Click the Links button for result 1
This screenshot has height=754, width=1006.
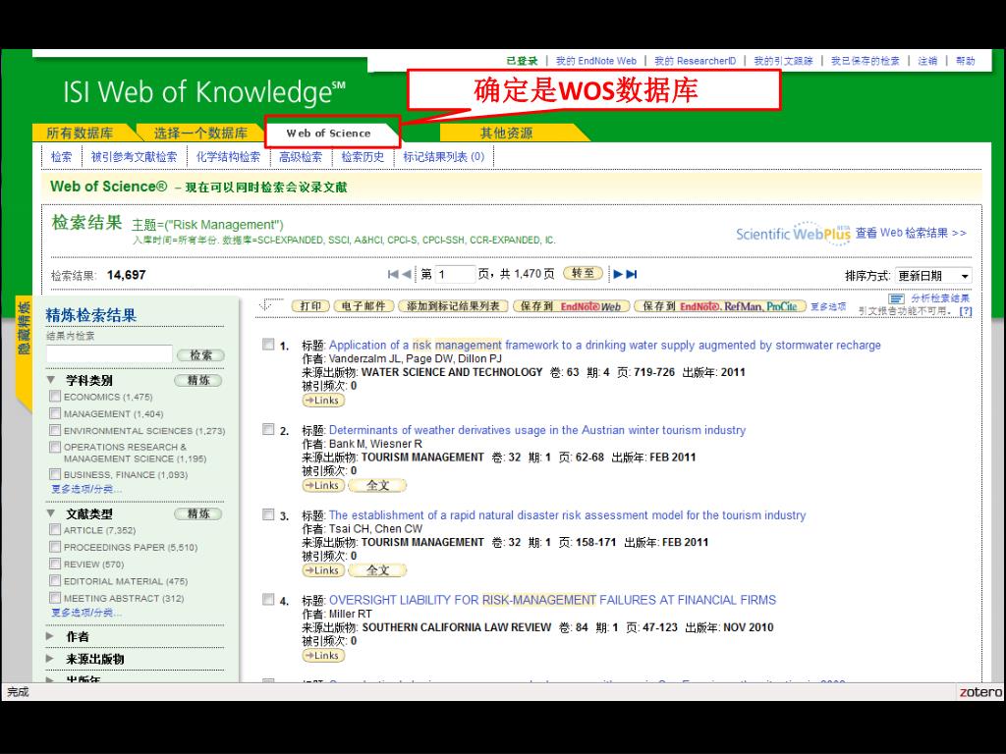323,401
